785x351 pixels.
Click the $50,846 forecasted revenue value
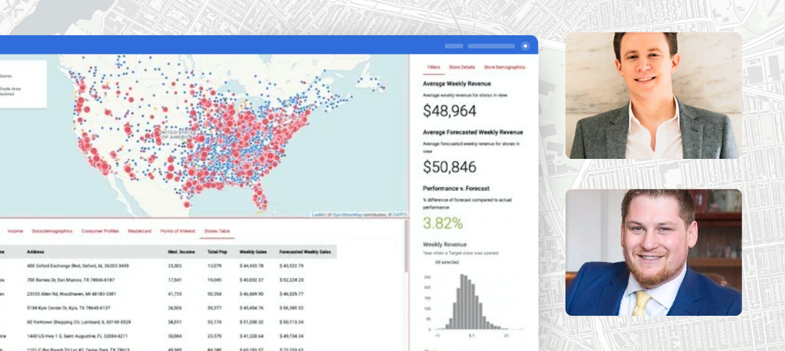click(x=449, y=167)
